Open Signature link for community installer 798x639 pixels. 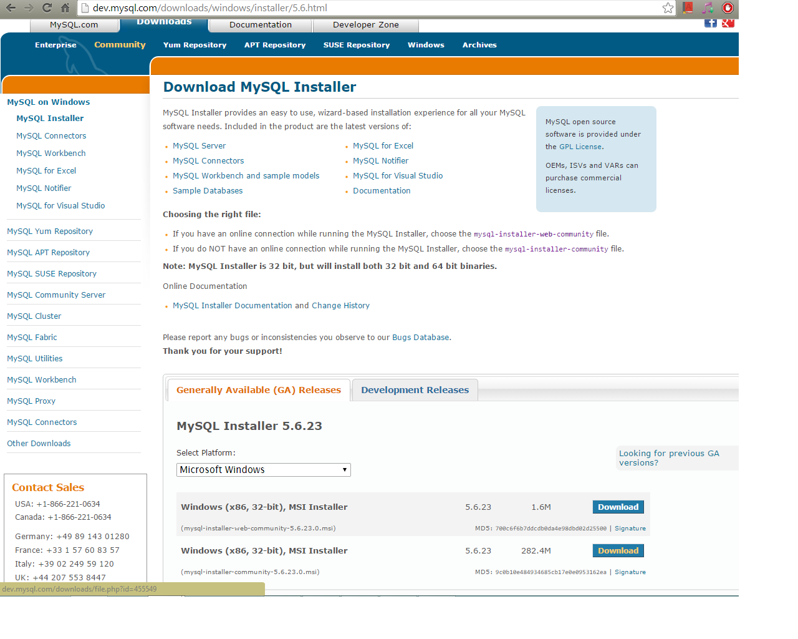pyautogui.click(x=630, y=572)
